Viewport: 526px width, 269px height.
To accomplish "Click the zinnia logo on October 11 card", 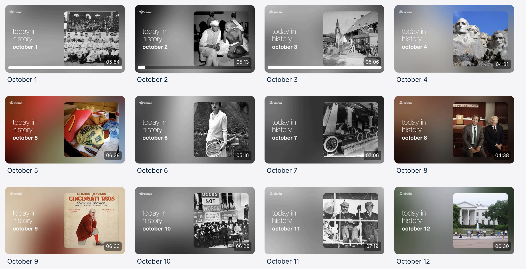I will 275,194.
